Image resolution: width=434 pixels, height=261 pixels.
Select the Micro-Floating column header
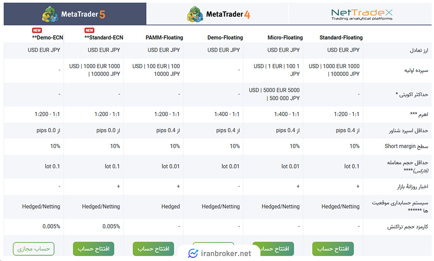click(285, 37)
